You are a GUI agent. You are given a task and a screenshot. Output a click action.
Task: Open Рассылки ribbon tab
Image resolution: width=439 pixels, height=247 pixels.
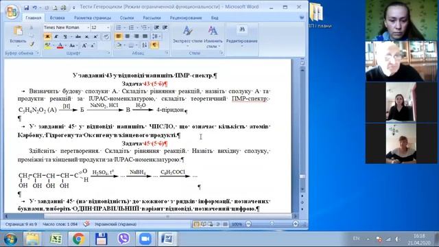[152, 18]
